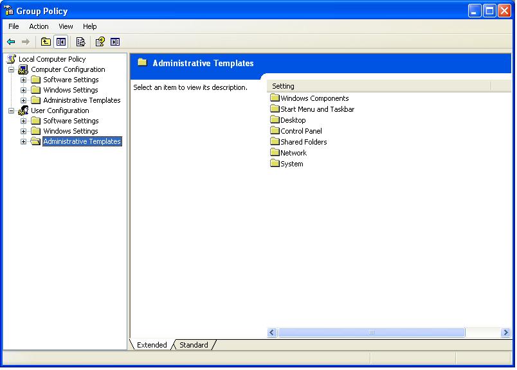Viewport: 517px width, 370px height.
Task: Maximize the Group Policy window
Action: [489, 11]
